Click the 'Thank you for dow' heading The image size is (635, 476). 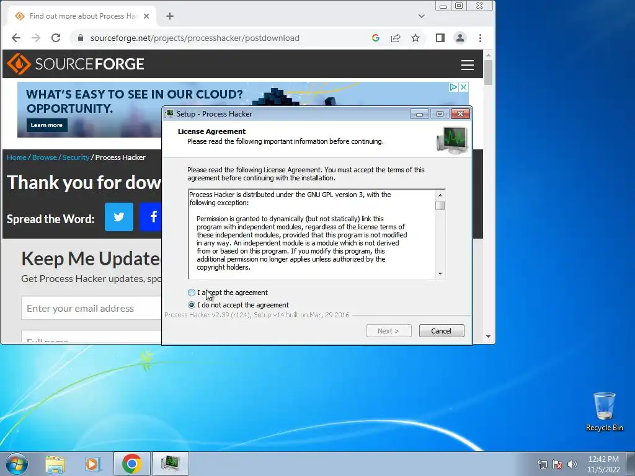click(x=84, y=183)
